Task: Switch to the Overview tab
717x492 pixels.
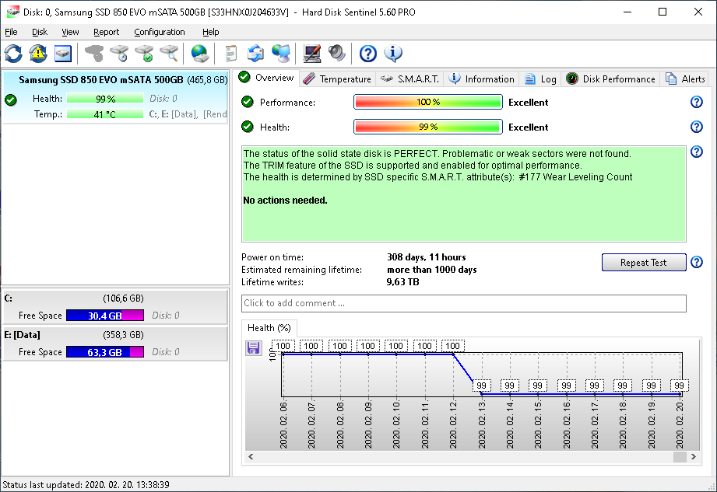Action: (x=266, y=78)
